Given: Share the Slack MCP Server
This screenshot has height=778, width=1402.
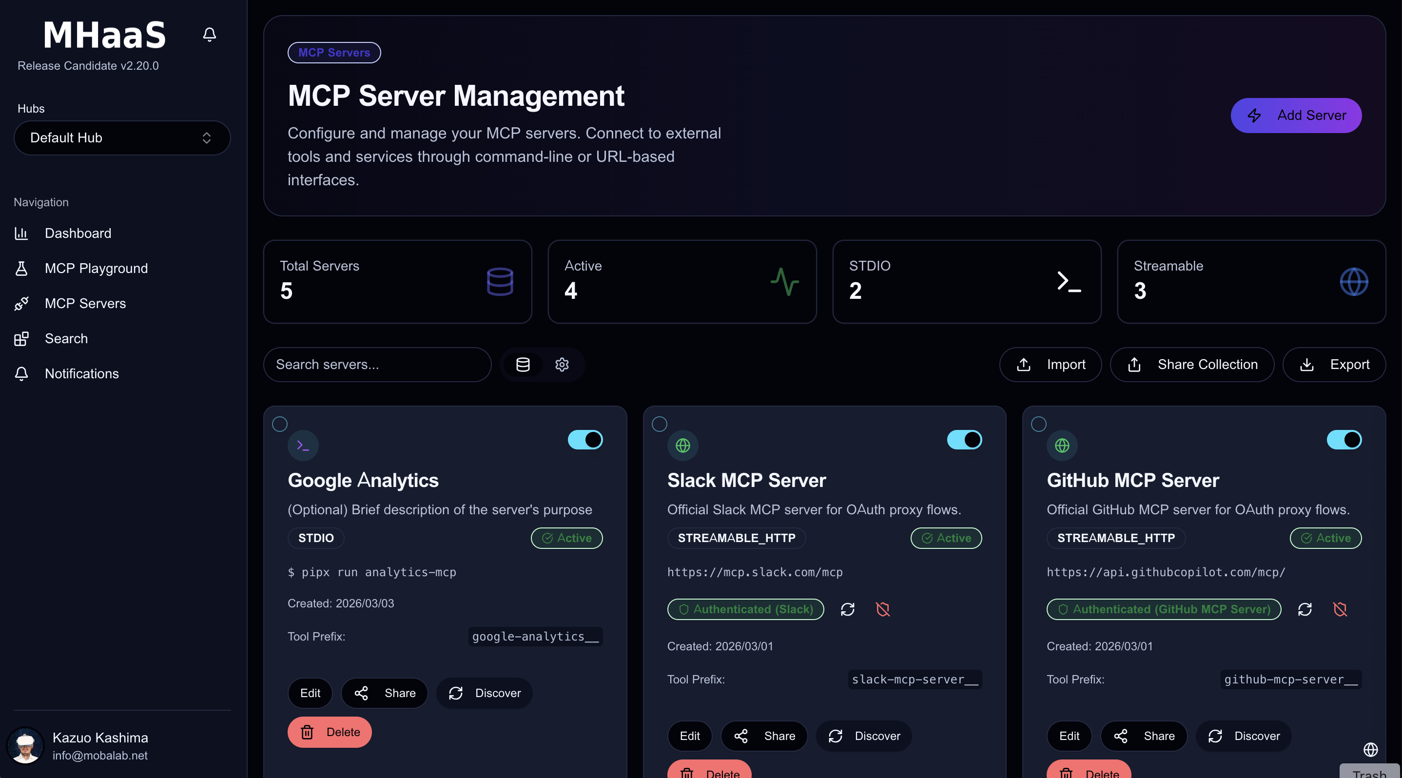Looking at the screenshot, I should [764, 736].
